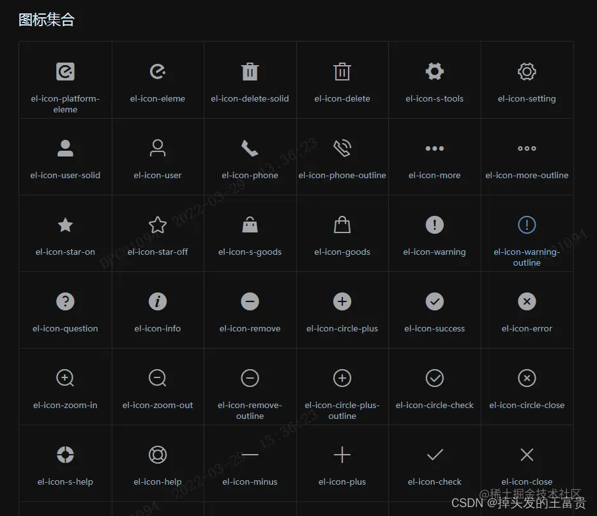Pick the el-icon-info icon
597x516 pixels.
[158, 301]
